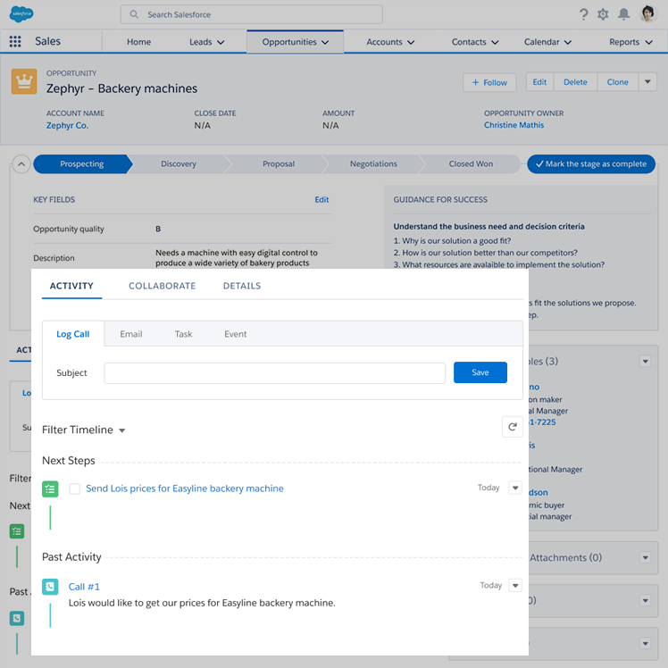Open Christine Mathis owner link
The height and width of the screenshot is (668, 668).
coord(514,125)
